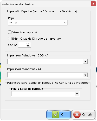Focus the Impressora Windows - BOBINA text field
This screenshot has width=97, height=121.
45,62
